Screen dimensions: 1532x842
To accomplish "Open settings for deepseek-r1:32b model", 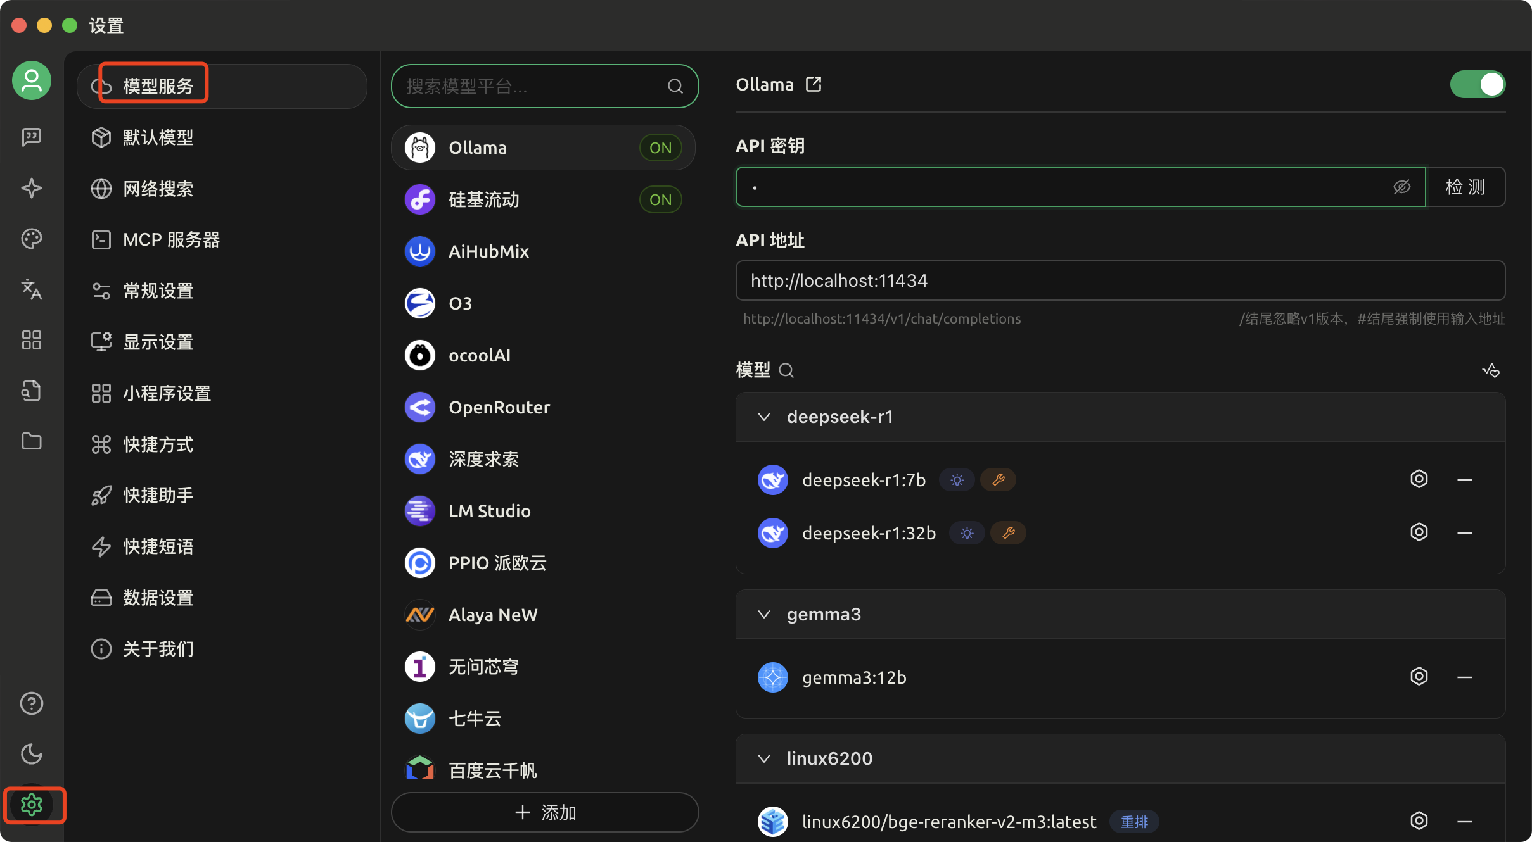I will [x=1419, y=532].
